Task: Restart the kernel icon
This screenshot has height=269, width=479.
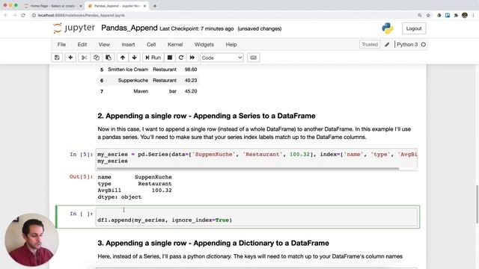Action: click(x=181, y=58)
